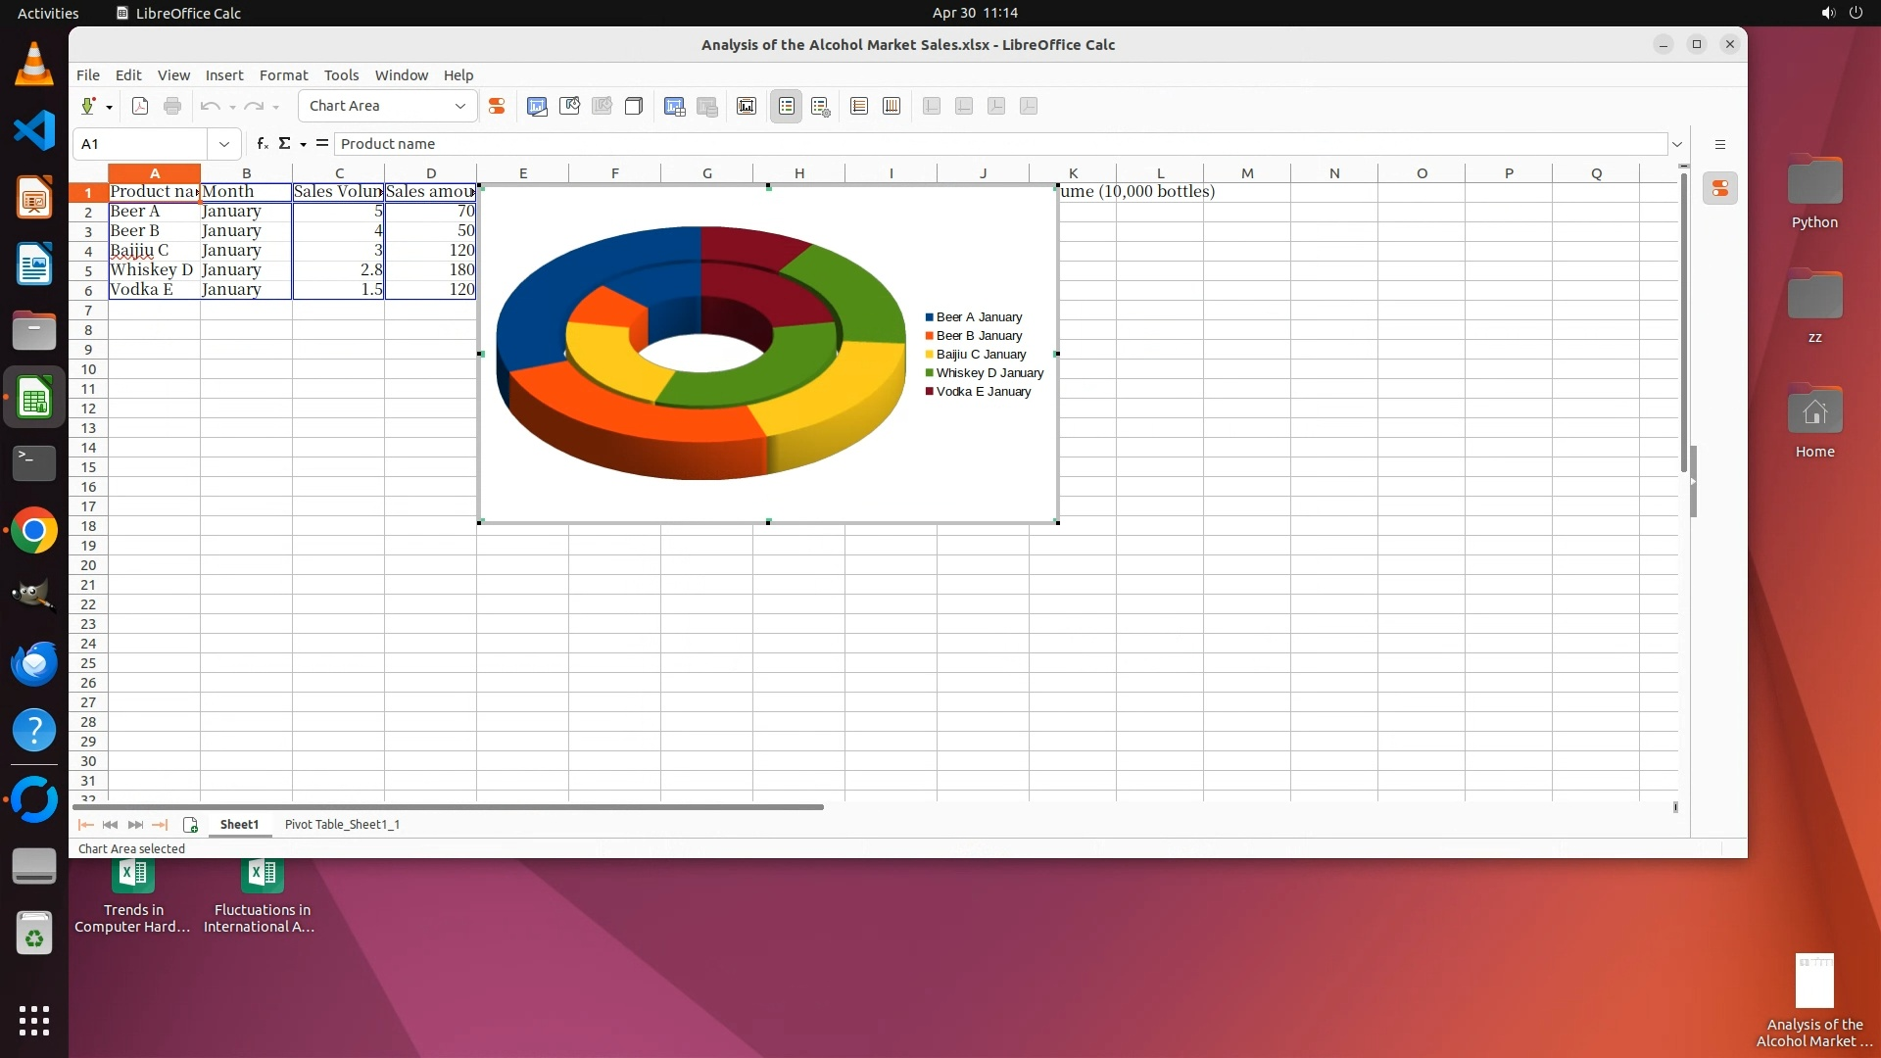
Task: Click the Chart Wall format icon
Action: [x=569, y=106]
